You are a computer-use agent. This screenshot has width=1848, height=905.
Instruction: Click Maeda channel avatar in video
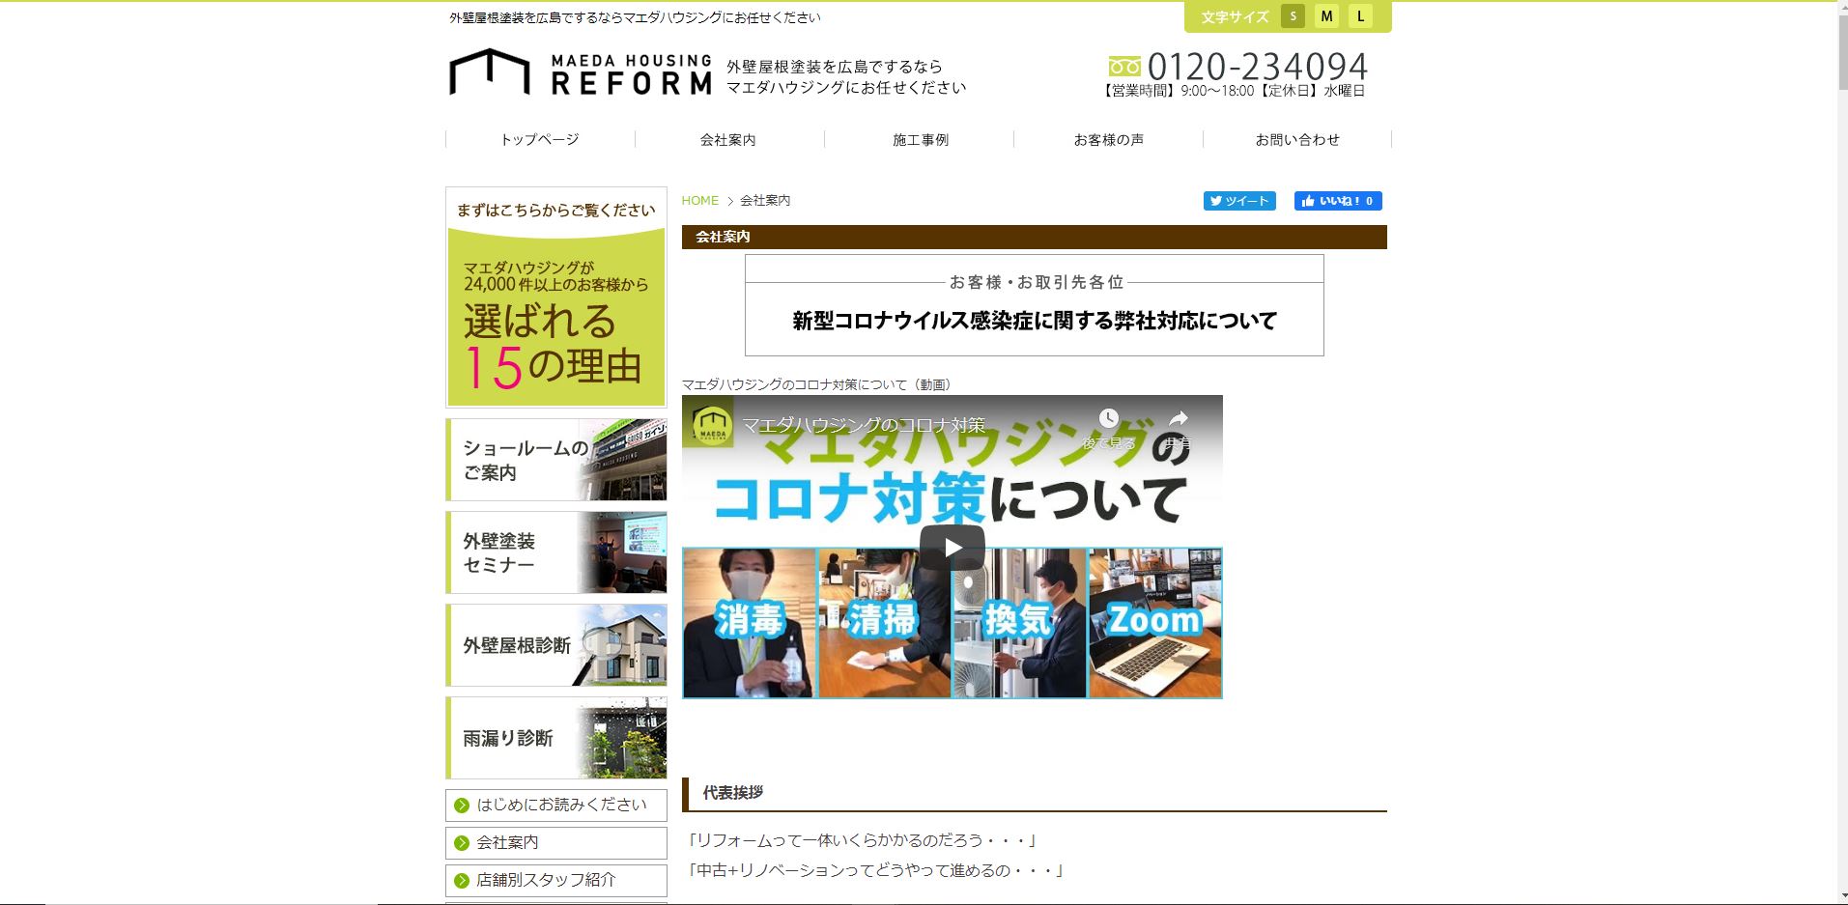pos(711,424)
